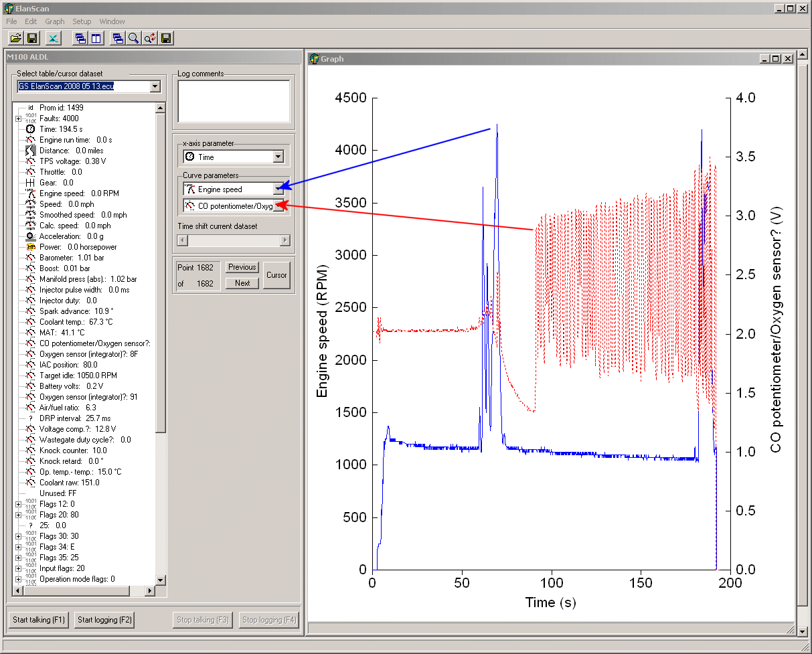812x654 pixels.
Task: Expand the Flags 12 tree node
Action: click(x=19, y=504)
